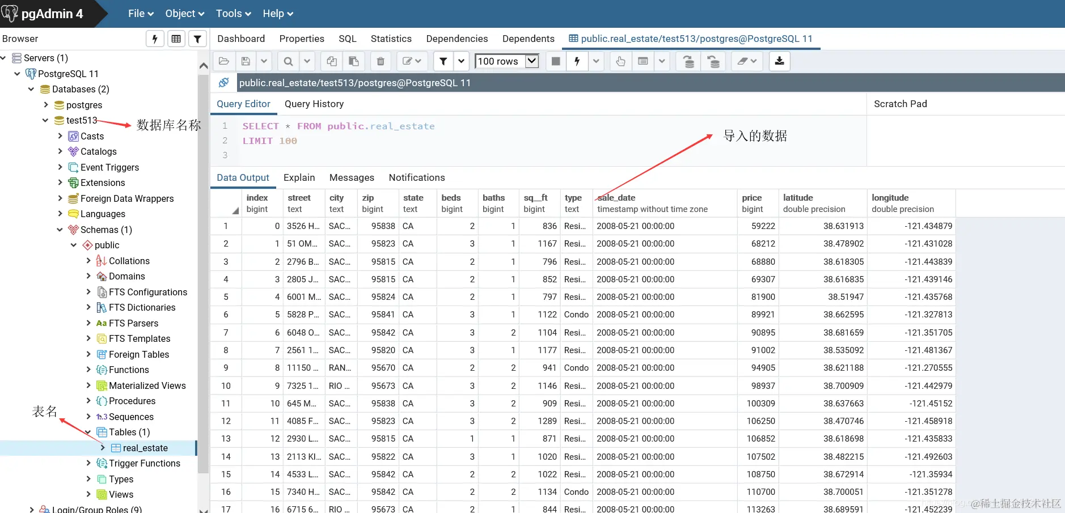Stop the running query with the stop icon
Screen dimensions: 1065x513
(555, 61)
